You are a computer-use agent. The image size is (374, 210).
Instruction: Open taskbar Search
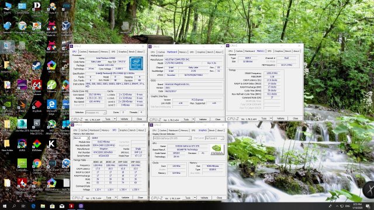[x=14, y=206]
